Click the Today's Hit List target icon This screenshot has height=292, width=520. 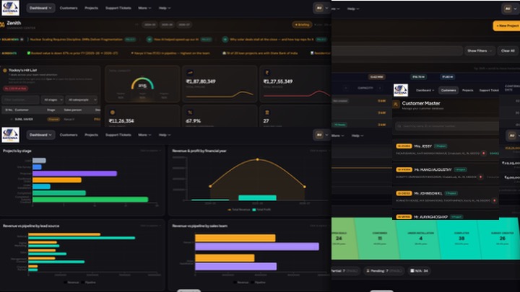pyautogui.click(x=5, y=70)
